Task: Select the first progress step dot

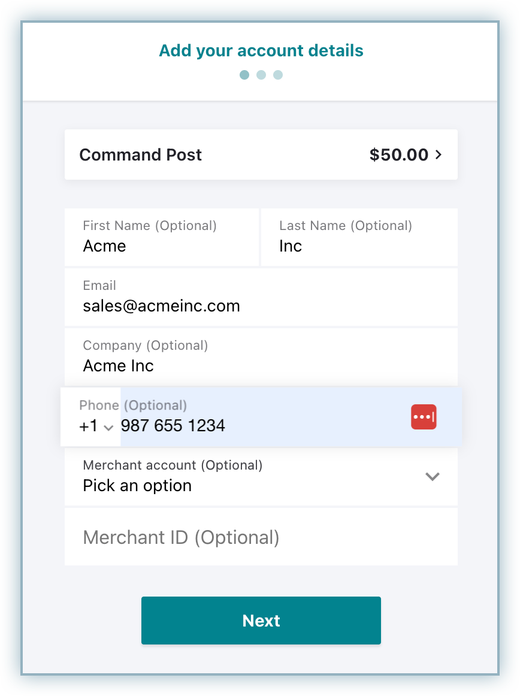Action: pyautogui.click(x=244, y=75)
